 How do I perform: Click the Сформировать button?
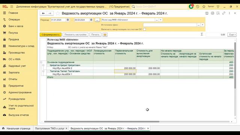coord(51,34)
